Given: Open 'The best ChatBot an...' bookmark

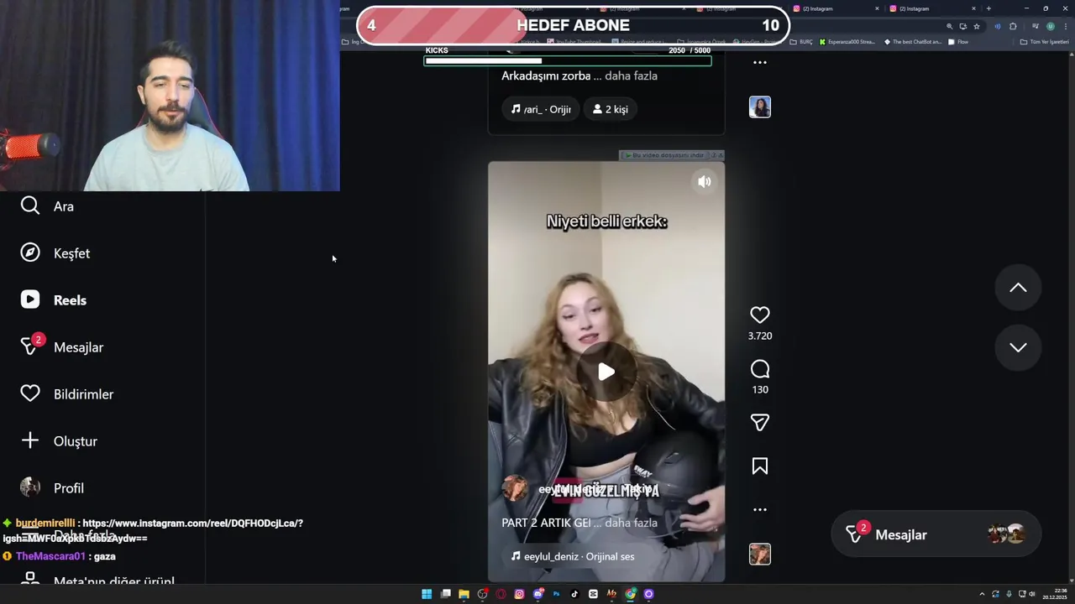Looking at the screenshot, I should click(x=913, y=42).
